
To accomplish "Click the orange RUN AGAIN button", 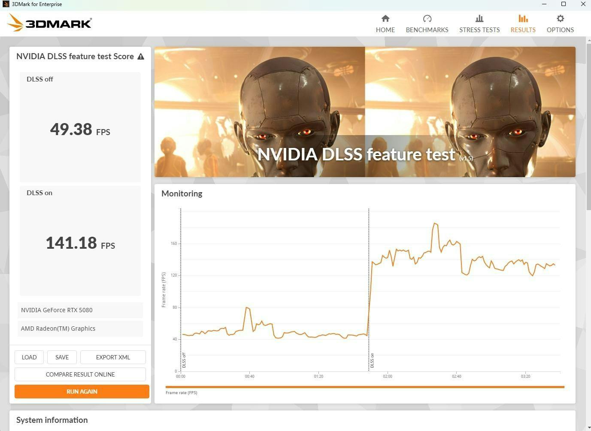I will coord(82,392).
